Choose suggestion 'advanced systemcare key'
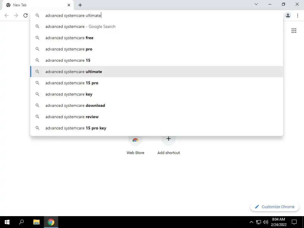Image resolution: width=304 pixels, height=228 pixels. 157,94
